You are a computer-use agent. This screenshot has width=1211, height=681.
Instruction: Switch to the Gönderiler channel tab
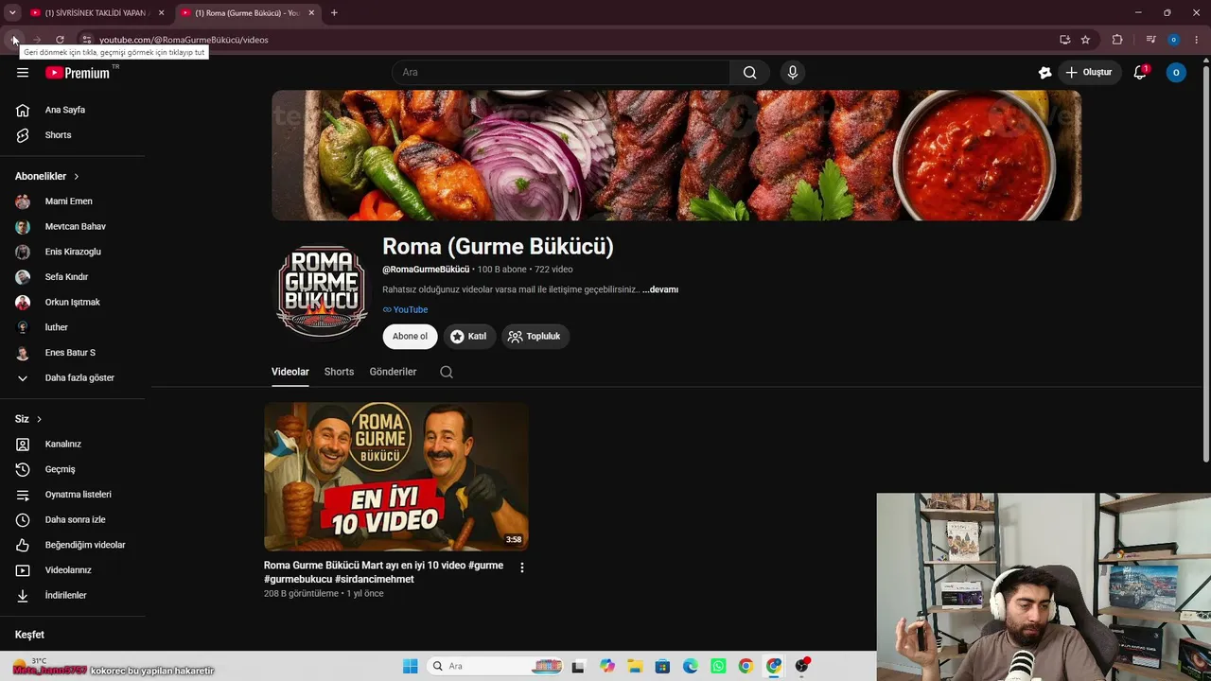point(393,372)
